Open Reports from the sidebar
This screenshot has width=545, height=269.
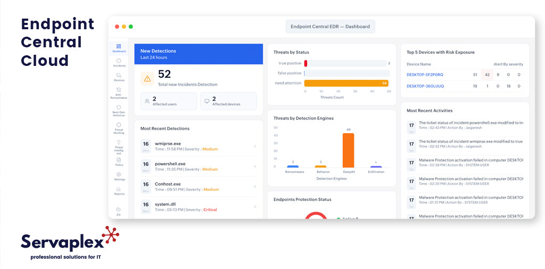point(119,191)
